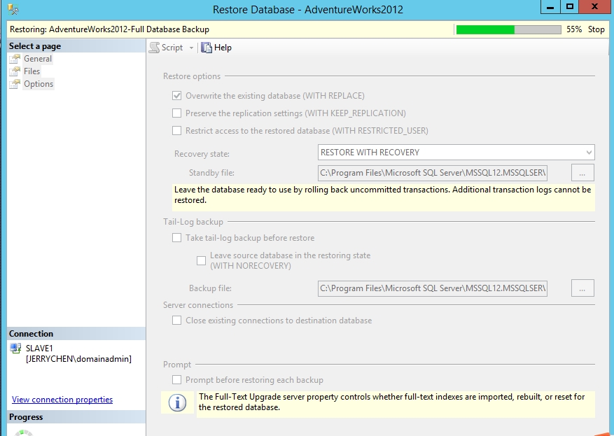Image resolution: width=614 pixels, height=436 pixels.
Task: Click the Progress panel header
Action: point(76,417)
